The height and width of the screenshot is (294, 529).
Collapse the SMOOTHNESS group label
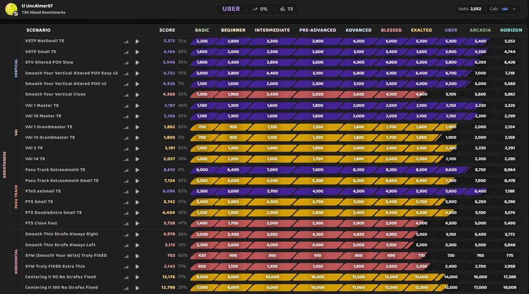4,165
